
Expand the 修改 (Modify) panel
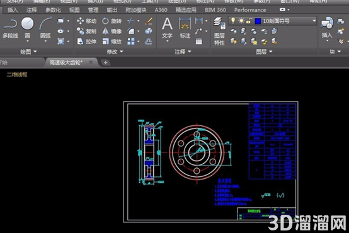coord(115,52)
